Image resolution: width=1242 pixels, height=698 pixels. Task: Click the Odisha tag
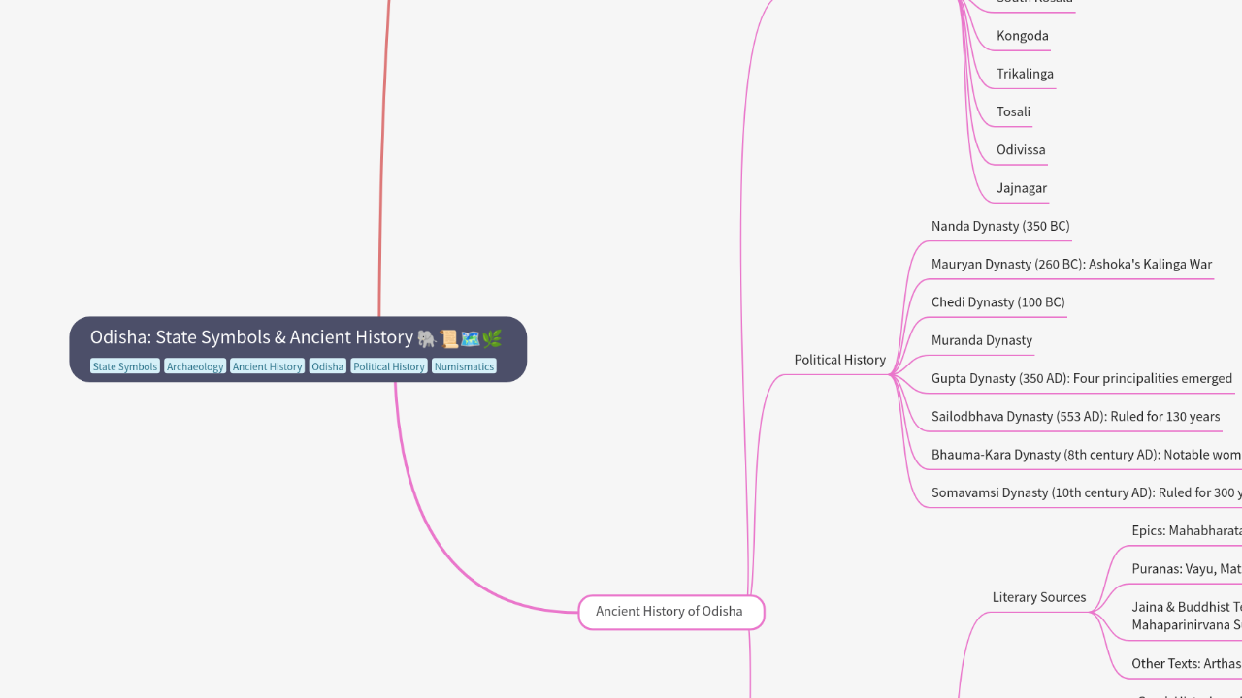pos(328,366)
